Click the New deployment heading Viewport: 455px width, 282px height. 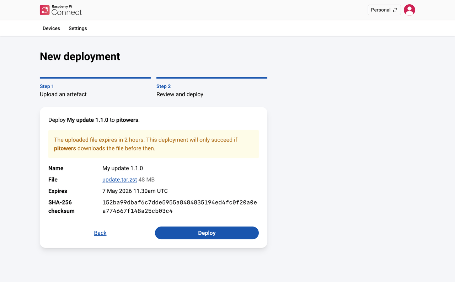(x=80, y=57)
